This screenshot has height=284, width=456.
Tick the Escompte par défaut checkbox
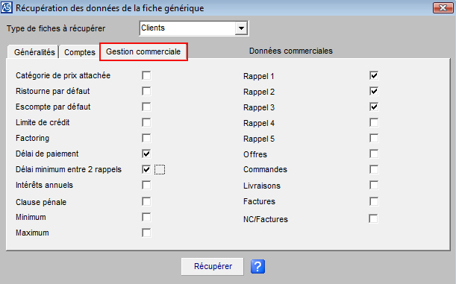click(146, 107)
